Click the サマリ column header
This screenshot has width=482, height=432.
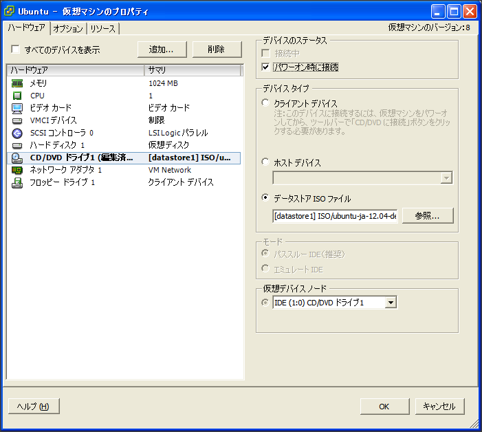(192, 70)
